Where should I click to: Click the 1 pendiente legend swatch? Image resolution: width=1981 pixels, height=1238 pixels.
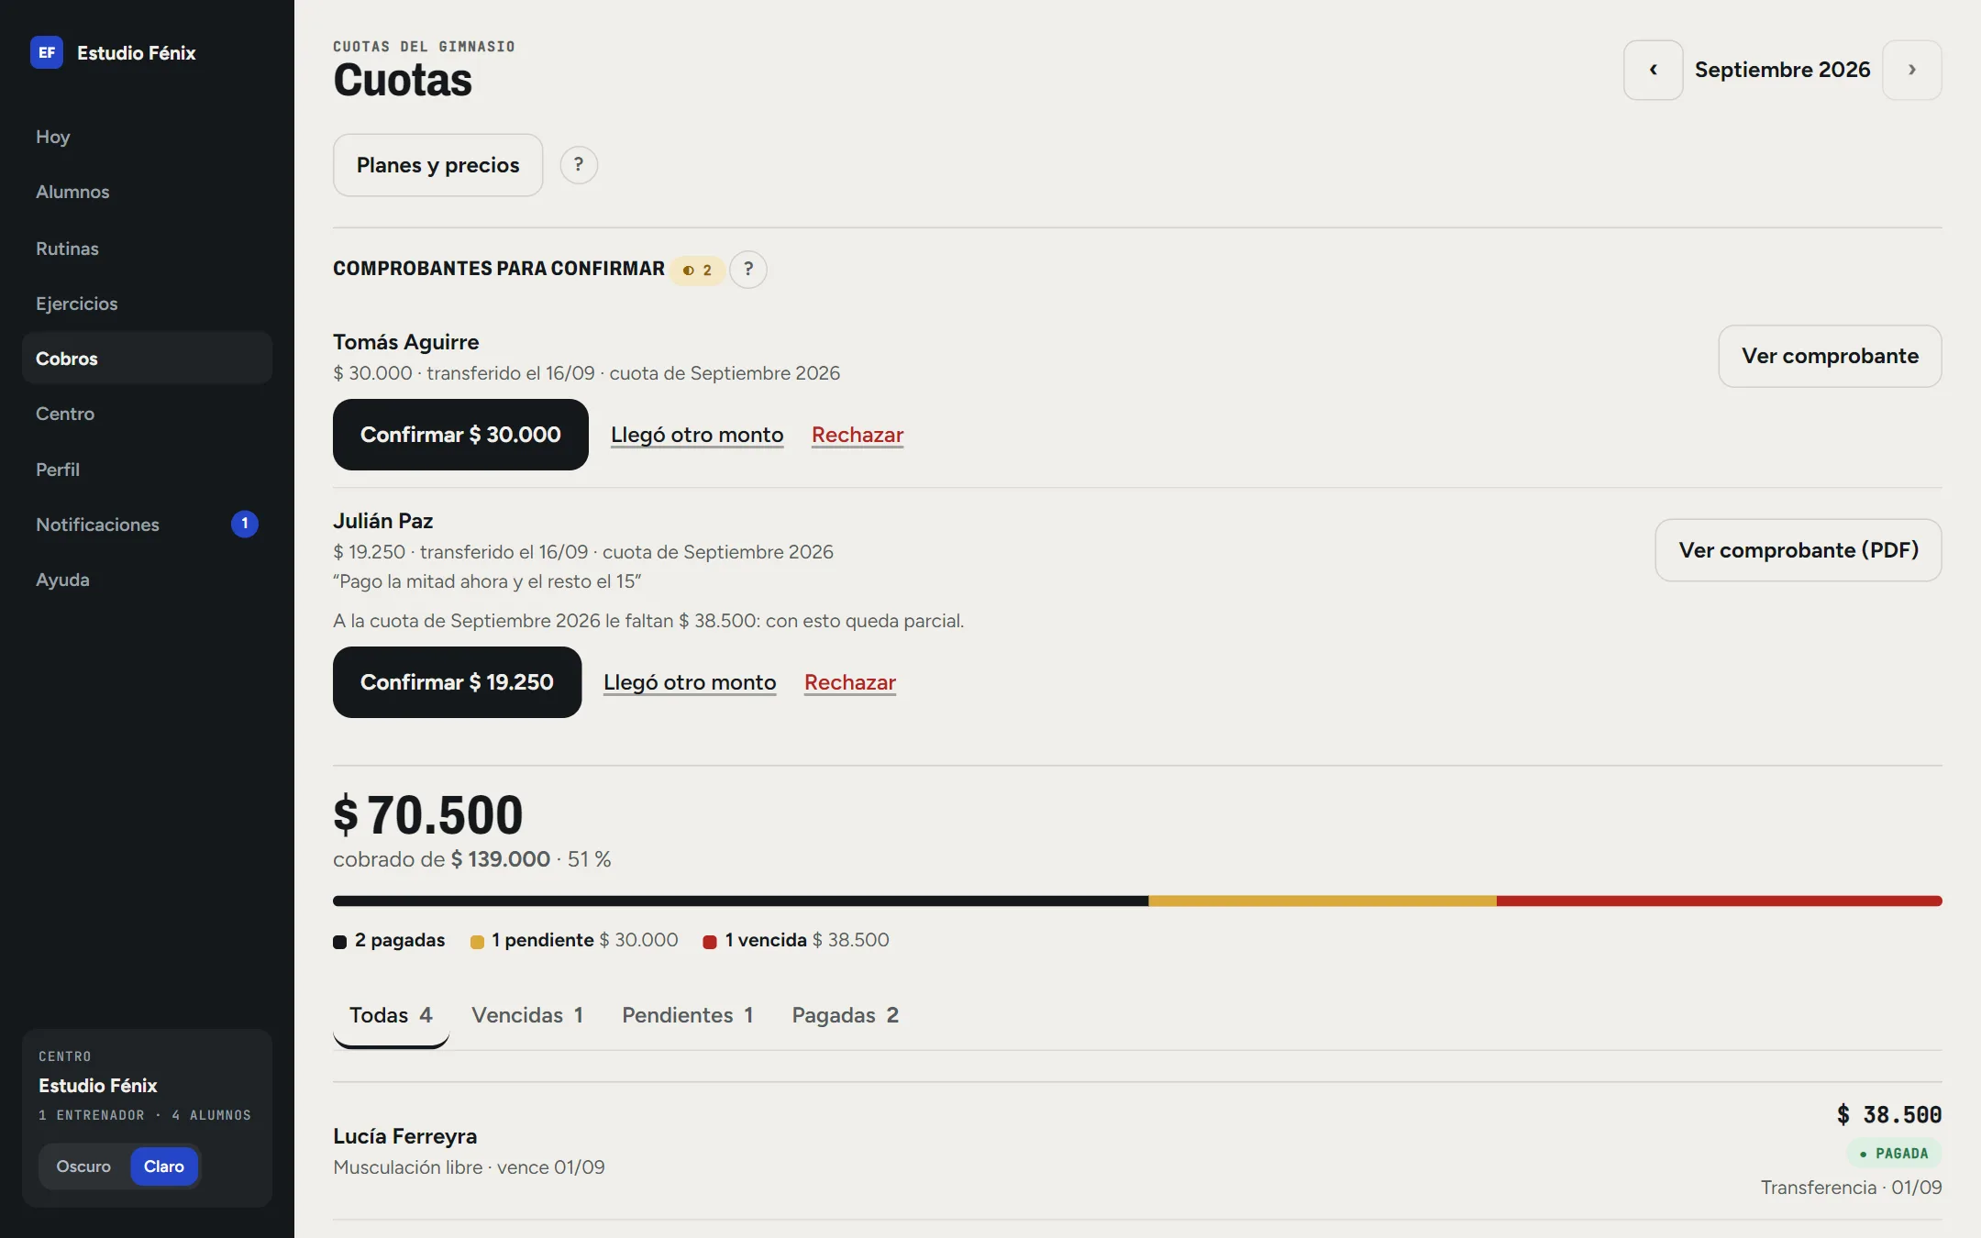click(477, 942)
